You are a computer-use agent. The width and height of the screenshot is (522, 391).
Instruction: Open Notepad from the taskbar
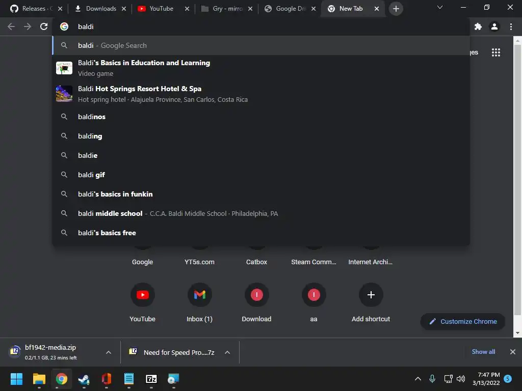[x=129, y=379]
